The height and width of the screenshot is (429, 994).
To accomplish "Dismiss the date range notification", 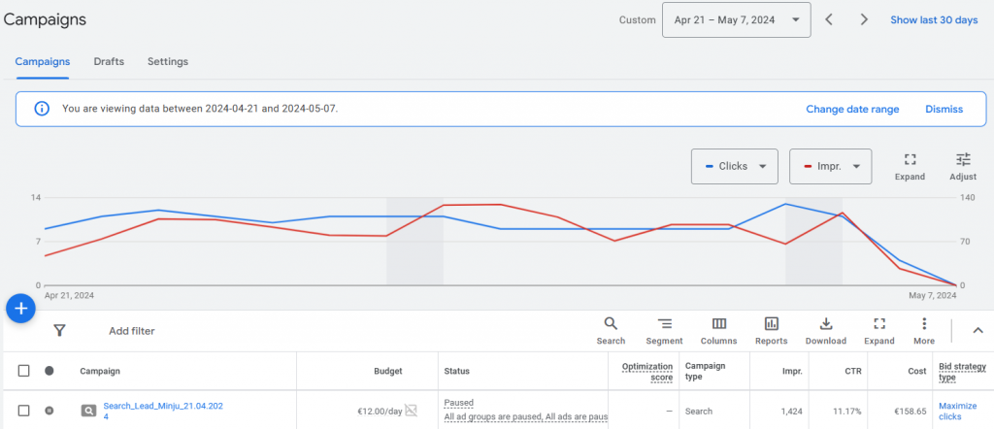I will pos(944,109).
